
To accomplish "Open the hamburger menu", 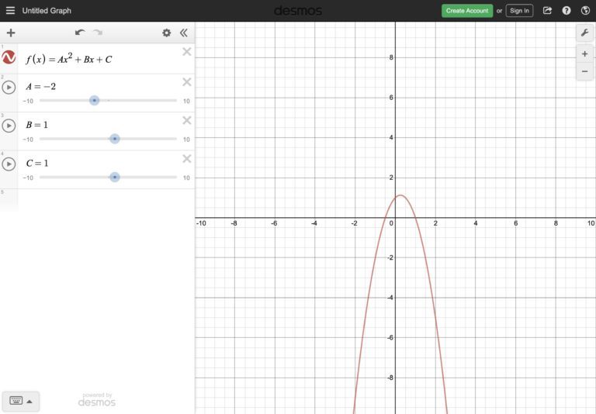I will pos(10,11).
